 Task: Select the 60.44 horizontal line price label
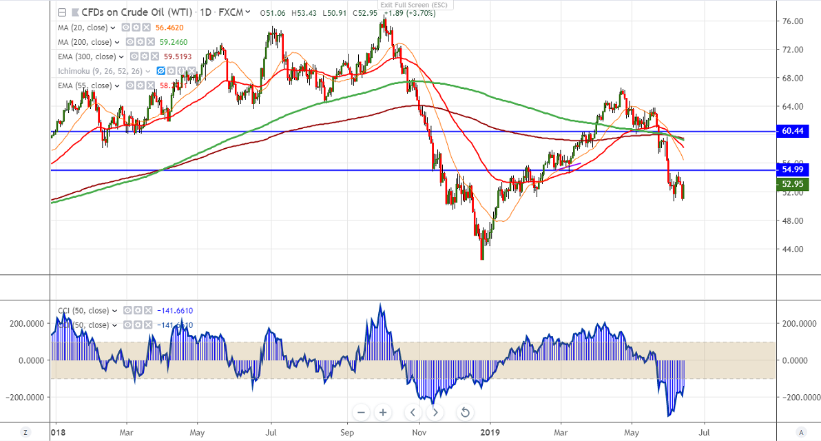[793, 131]
